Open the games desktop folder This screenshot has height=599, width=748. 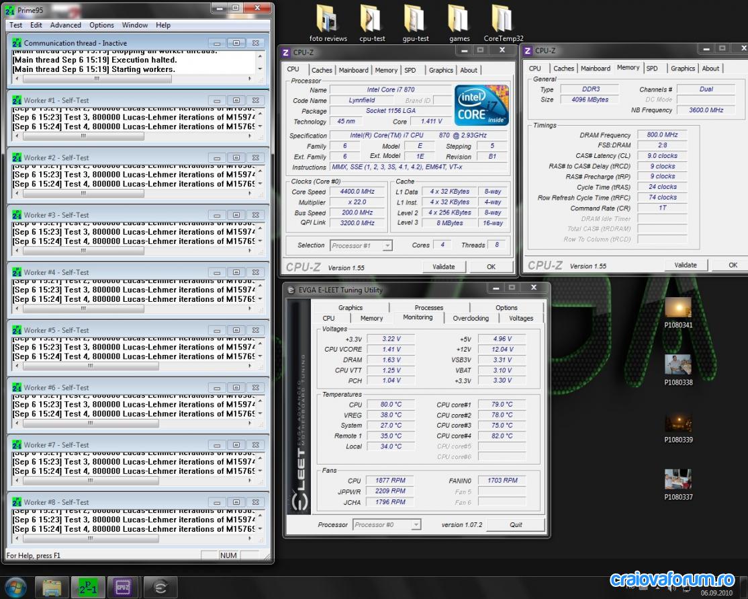pos(459,24)
